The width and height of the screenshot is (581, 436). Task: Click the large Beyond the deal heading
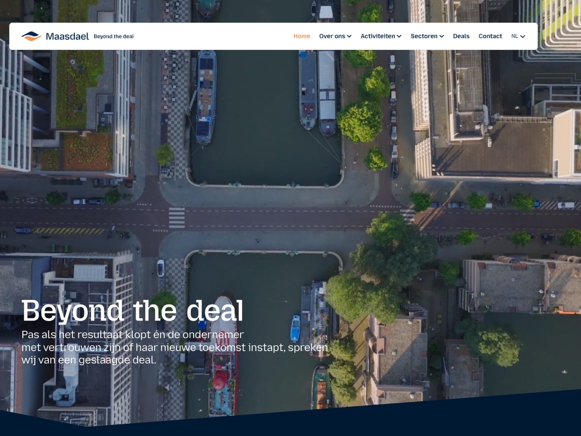[132, 311]
